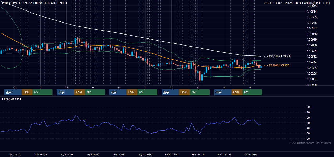Select the 東京 session box above 10/8 12:00
The image size is (334, 157).
click(66, 92)
